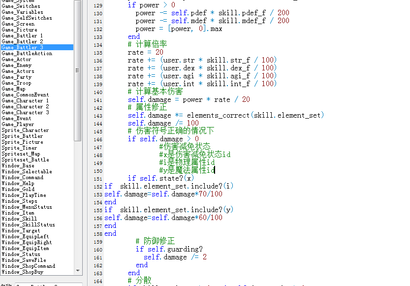The height and width of the screenshot is (286, 410).
Task: Open Window_EquipLeft script
Action: (x=25, y=237)
